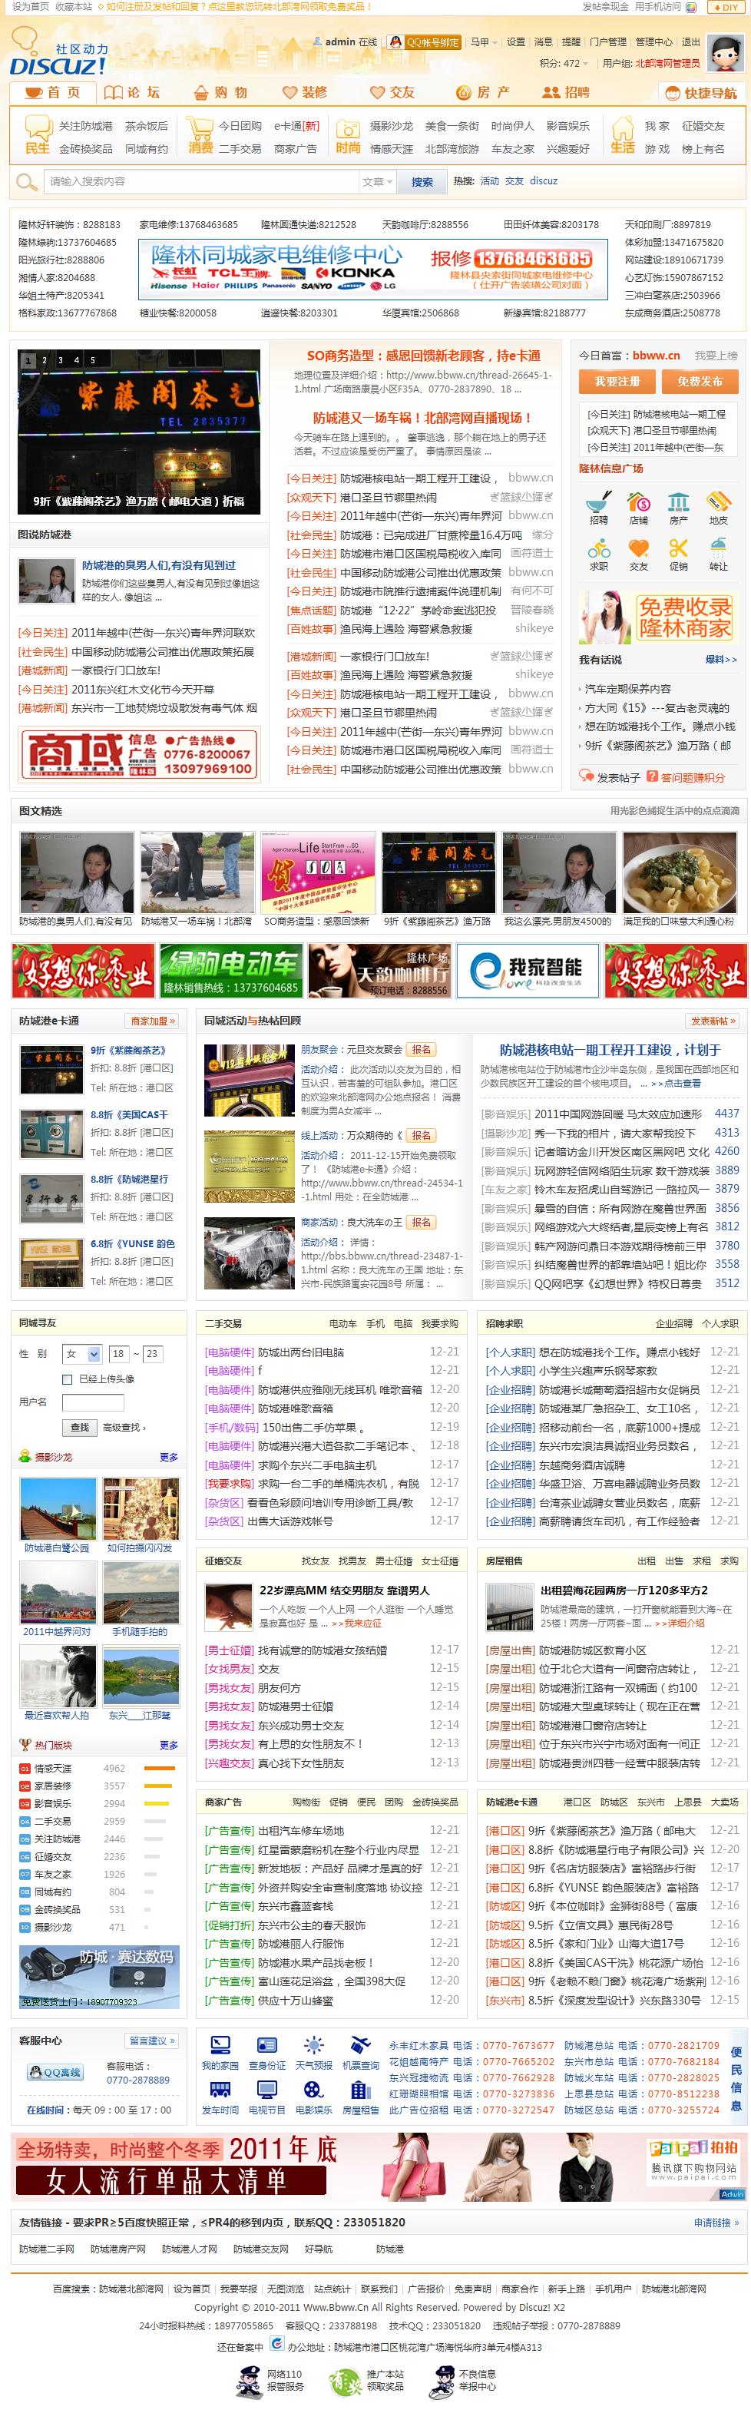Open the 我家智能 banner ad

(528, 971)
